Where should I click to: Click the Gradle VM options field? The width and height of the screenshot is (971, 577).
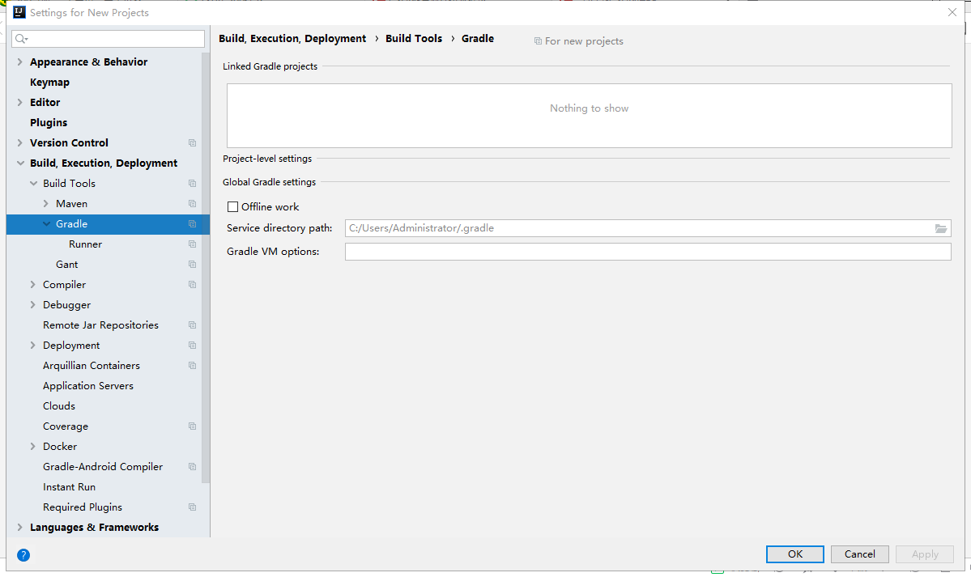coord(648,252)
